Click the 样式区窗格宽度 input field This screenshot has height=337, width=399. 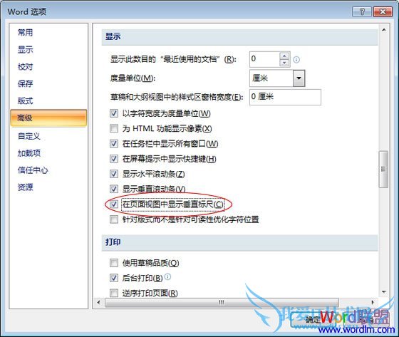click(x=285, y=97)
